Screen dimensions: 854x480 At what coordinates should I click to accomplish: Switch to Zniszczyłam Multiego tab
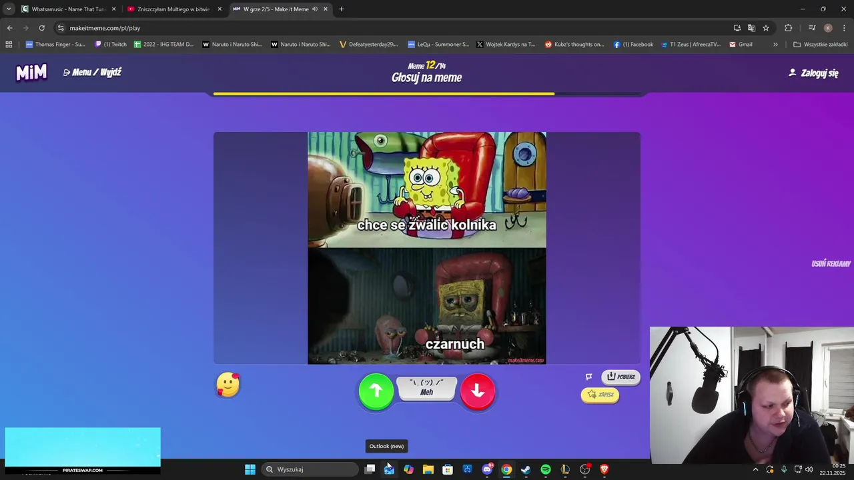[173, 9]
